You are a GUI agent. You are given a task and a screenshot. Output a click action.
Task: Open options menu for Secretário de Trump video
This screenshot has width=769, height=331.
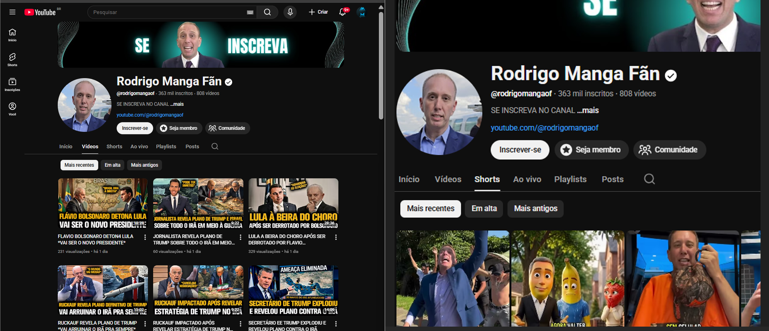[336, 324]
